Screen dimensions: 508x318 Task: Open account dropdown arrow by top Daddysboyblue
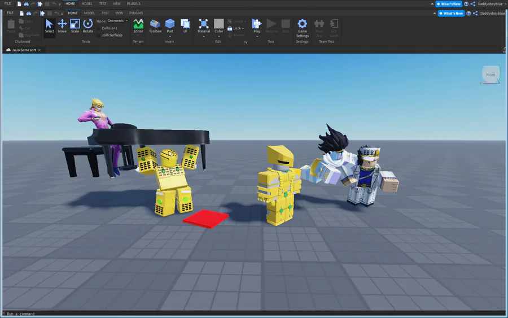(x=505, y=4)
